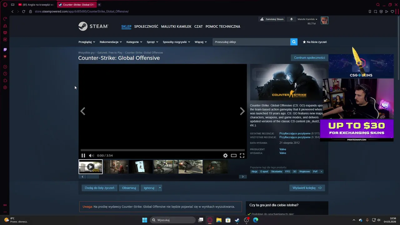This screenshot has width=400, height=225.
Task: Open a new browser tab
Action: pyautogui.click(x=99, y=5)
